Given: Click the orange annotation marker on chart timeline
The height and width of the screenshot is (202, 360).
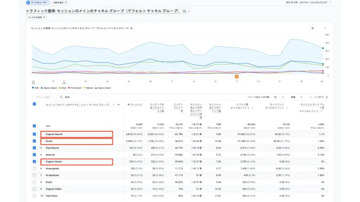Looking at the screenshot, I should (x=237, y=76).
